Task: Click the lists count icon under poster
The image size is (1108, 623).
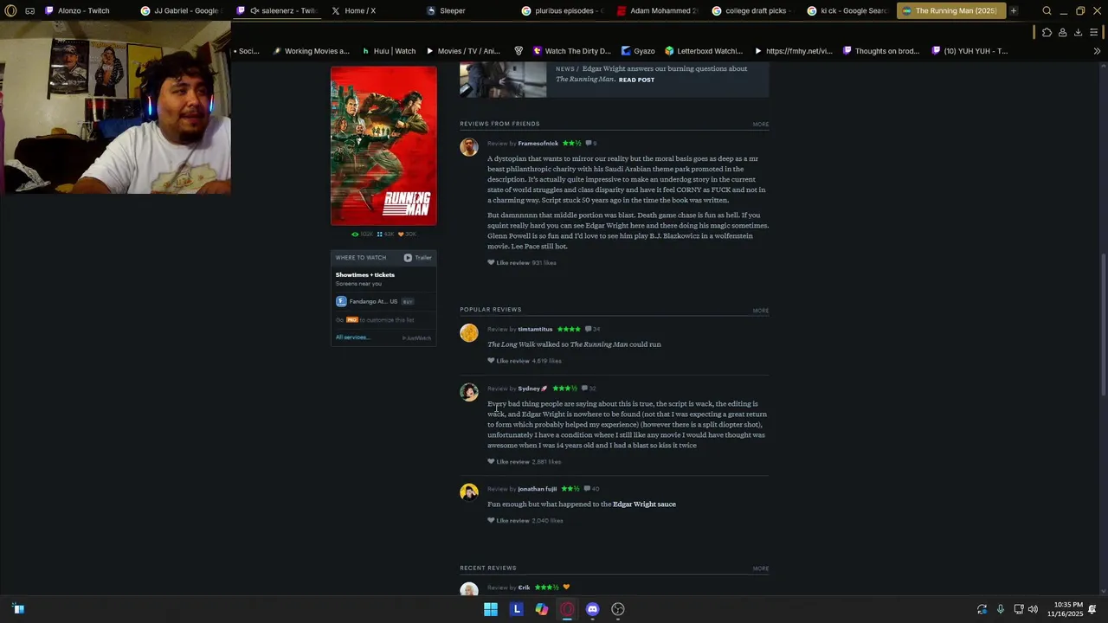Action: [x=385, y=234]
